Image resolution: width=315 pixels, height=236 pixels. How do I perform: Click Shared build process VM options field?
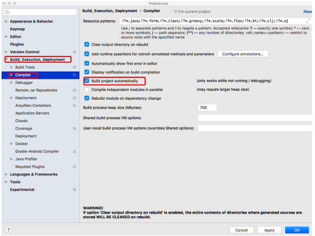pos(255,117)
